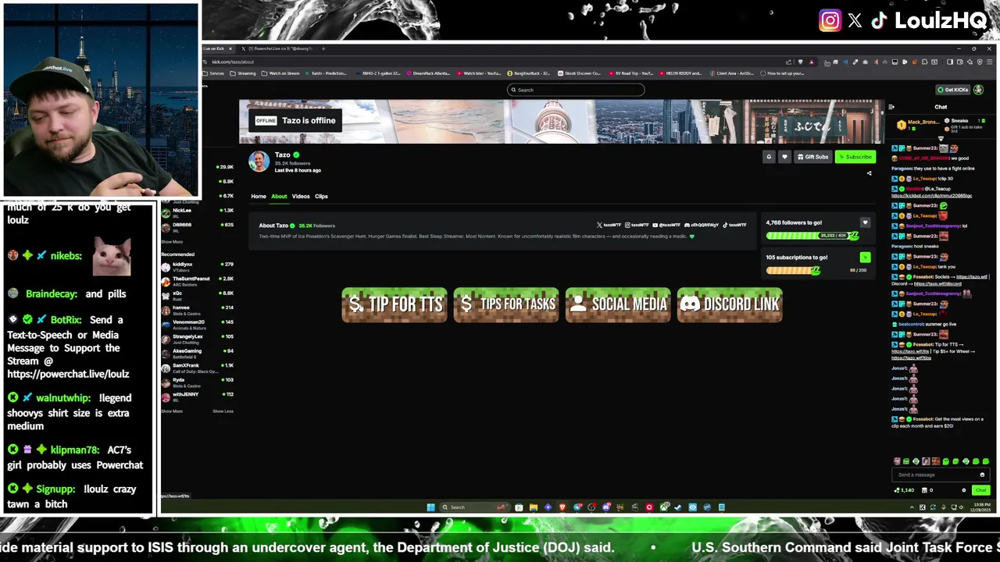The width and height of the screenshot is (1000, 562).
Task: Click the Kick search field
Action: tap(576, 90)
